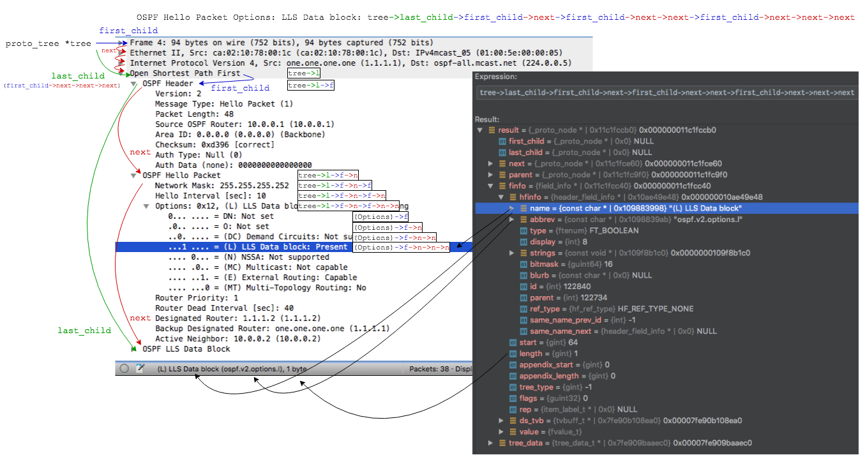Viewport: 865px width, 455px height.
Task: Select the abbrev ospf.v2.options.l row
Action: pyautogui.click(x=575, y=219)
